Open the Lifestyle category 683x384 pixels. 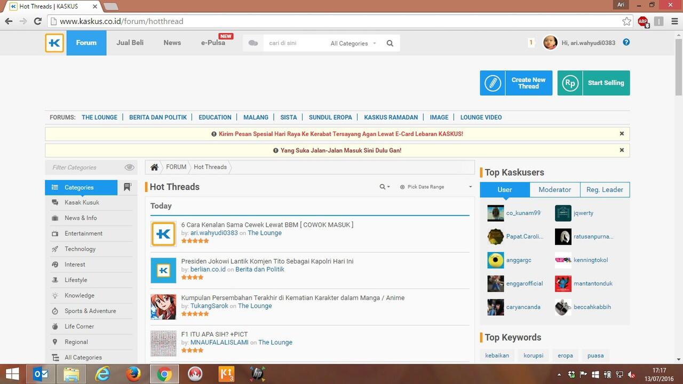tap(76, 280)
